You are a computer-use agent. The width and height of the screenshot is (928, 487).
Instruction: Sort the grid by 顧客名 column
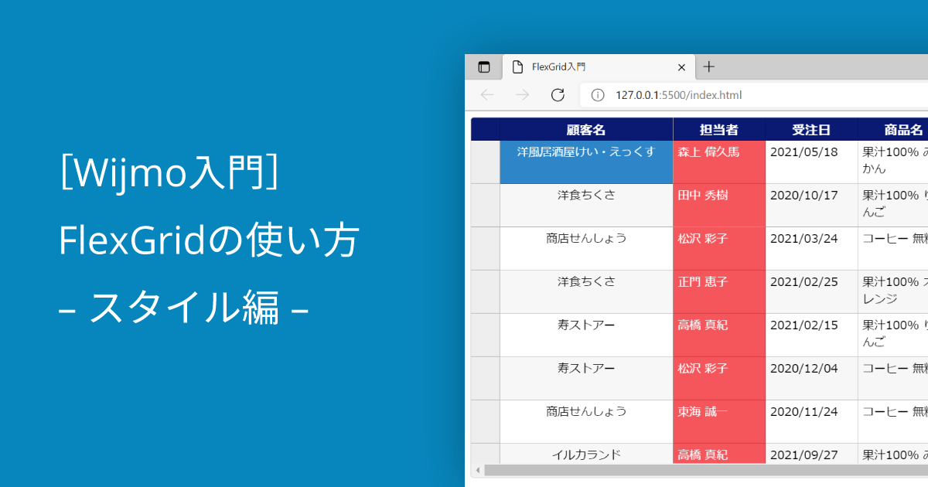point(585,130)
